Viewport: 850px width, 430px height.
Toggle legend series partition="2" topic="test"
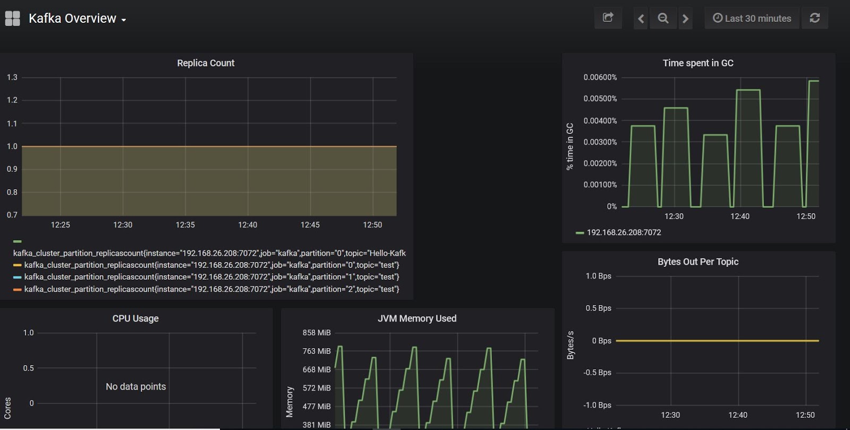click(211, 289)
